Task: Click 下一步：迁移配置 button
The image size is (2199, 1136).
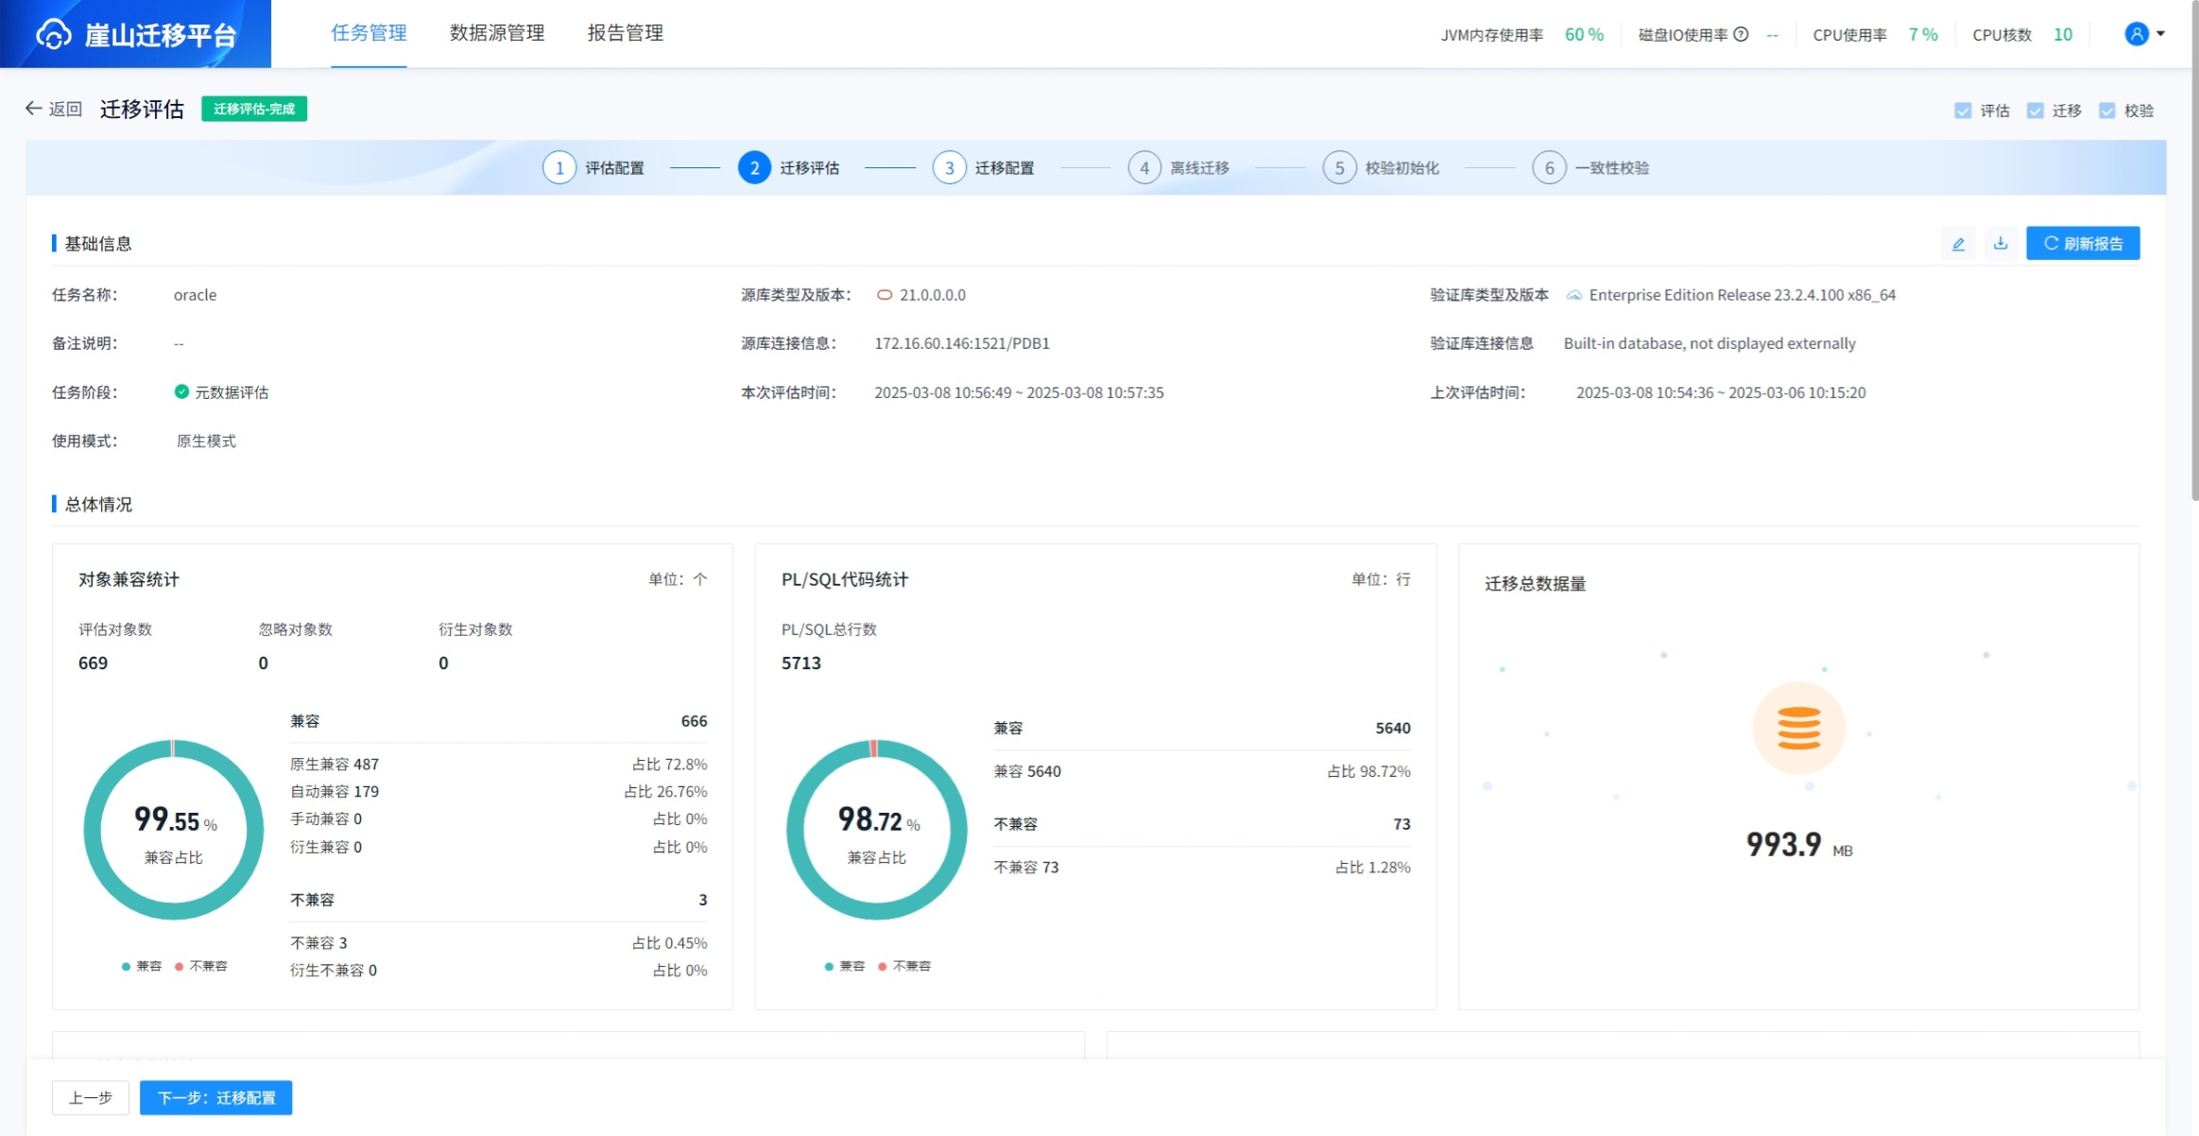Action: [x=215, y=1098]
